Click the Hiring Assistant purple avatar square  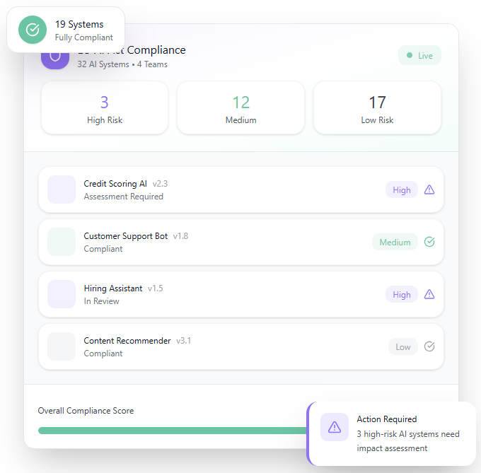[62, 294]
